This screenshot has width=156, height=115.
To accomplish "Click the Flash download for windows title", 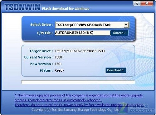I will tap(66, 9).
